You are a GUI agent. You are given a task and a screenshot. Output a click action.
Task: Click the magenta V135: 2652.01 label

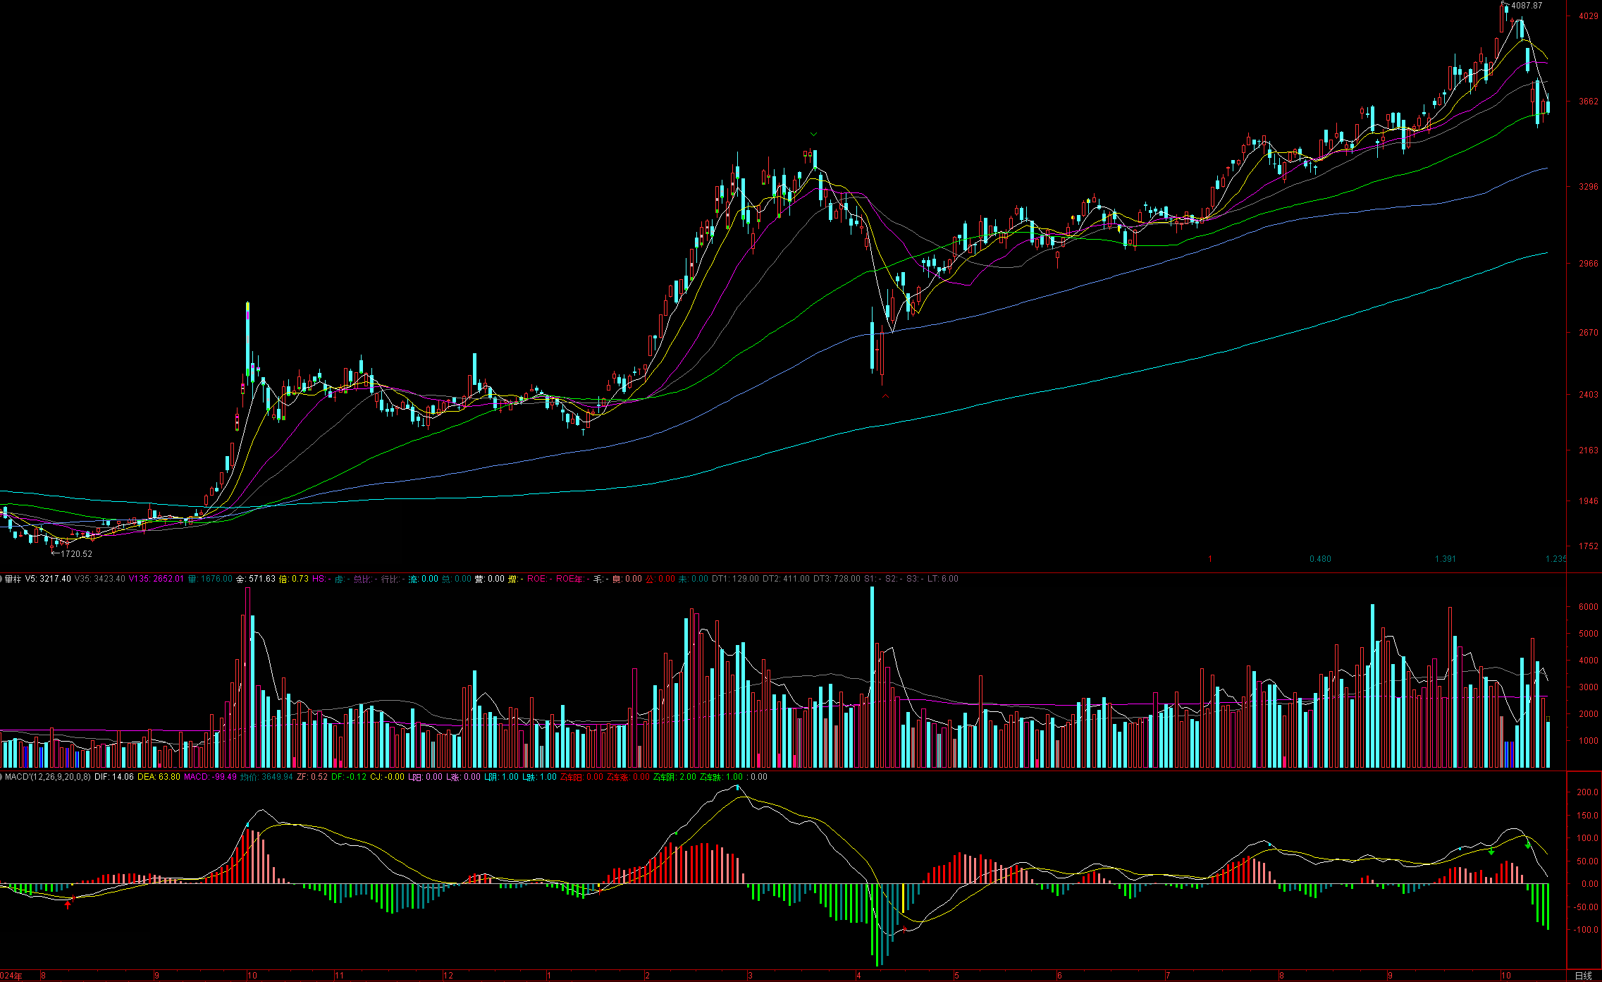coord(156,579)
